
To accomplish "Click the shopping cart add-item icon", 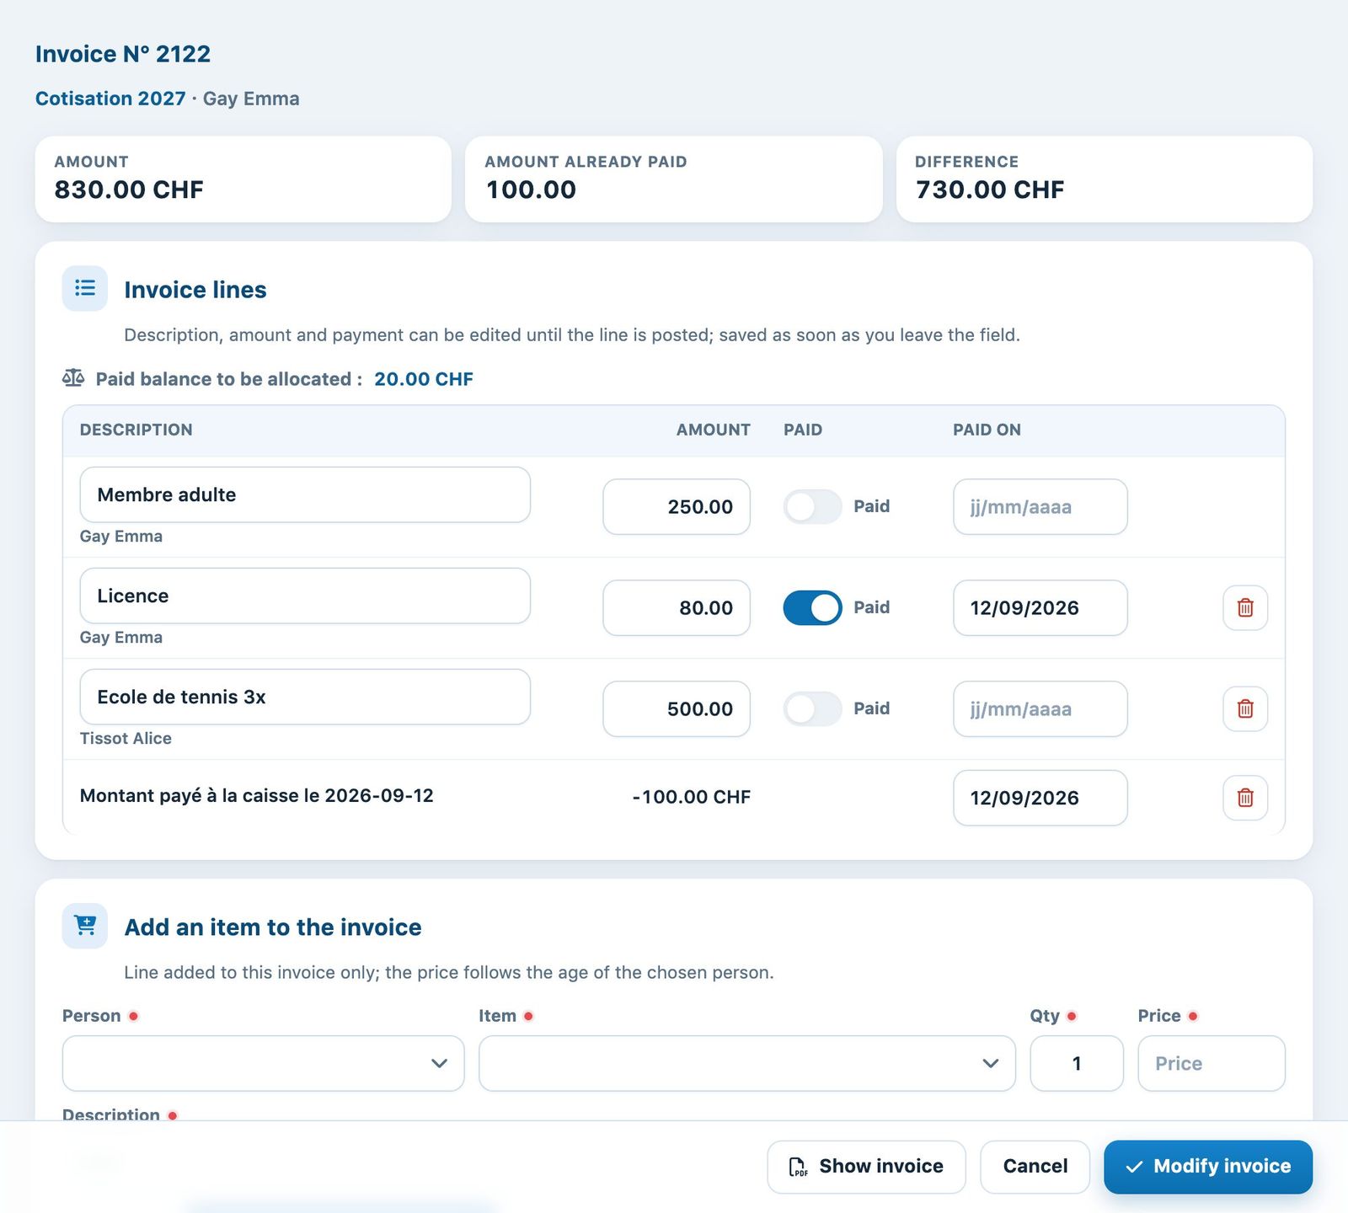I will [x=85, y=926].
